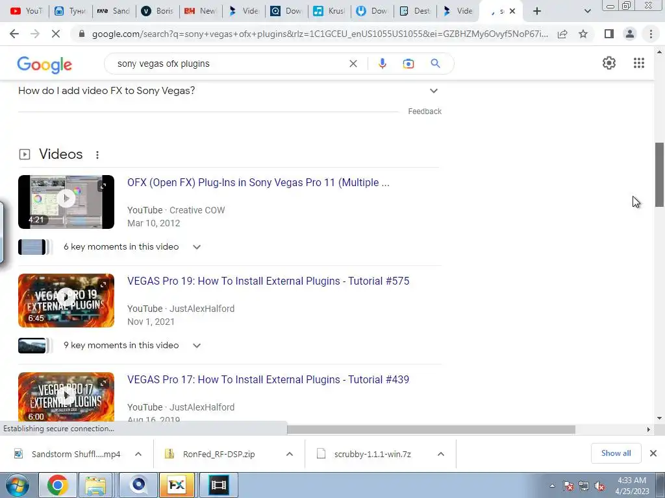This screenshot has width=665, height=498.
Task: Switch to the YouTube tab
Action: pyautogui.click(x=26, y=11)
